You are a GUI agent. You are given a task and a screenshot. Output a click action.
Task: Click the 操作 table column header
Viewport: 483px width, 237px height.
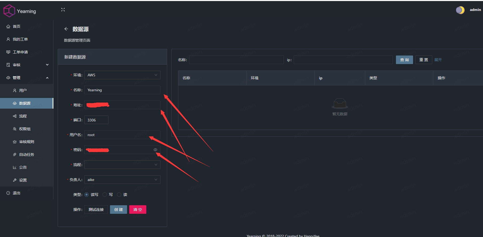(458, 78)
